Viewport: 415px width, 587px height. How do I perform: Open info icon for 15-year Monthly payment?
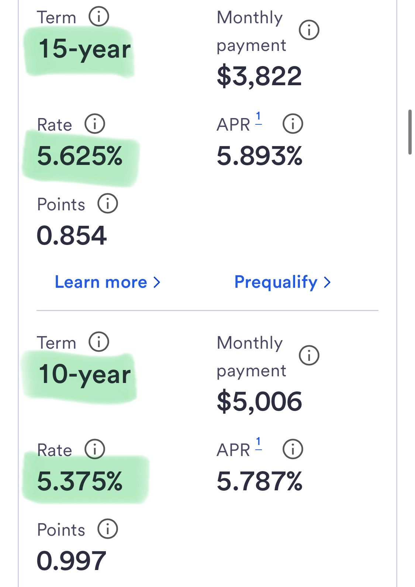(x=309, y=30)
